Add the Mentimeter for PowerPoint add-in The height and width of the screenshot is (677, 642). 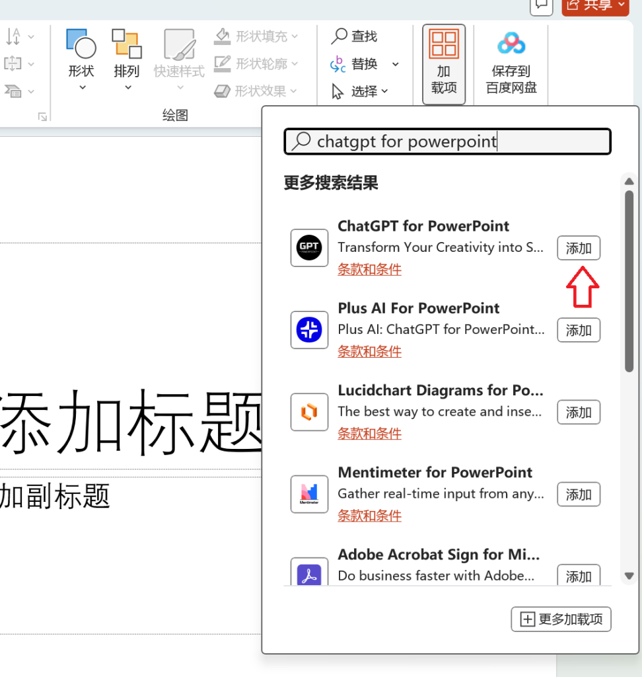pyautogui.click(x=579, y=494)
